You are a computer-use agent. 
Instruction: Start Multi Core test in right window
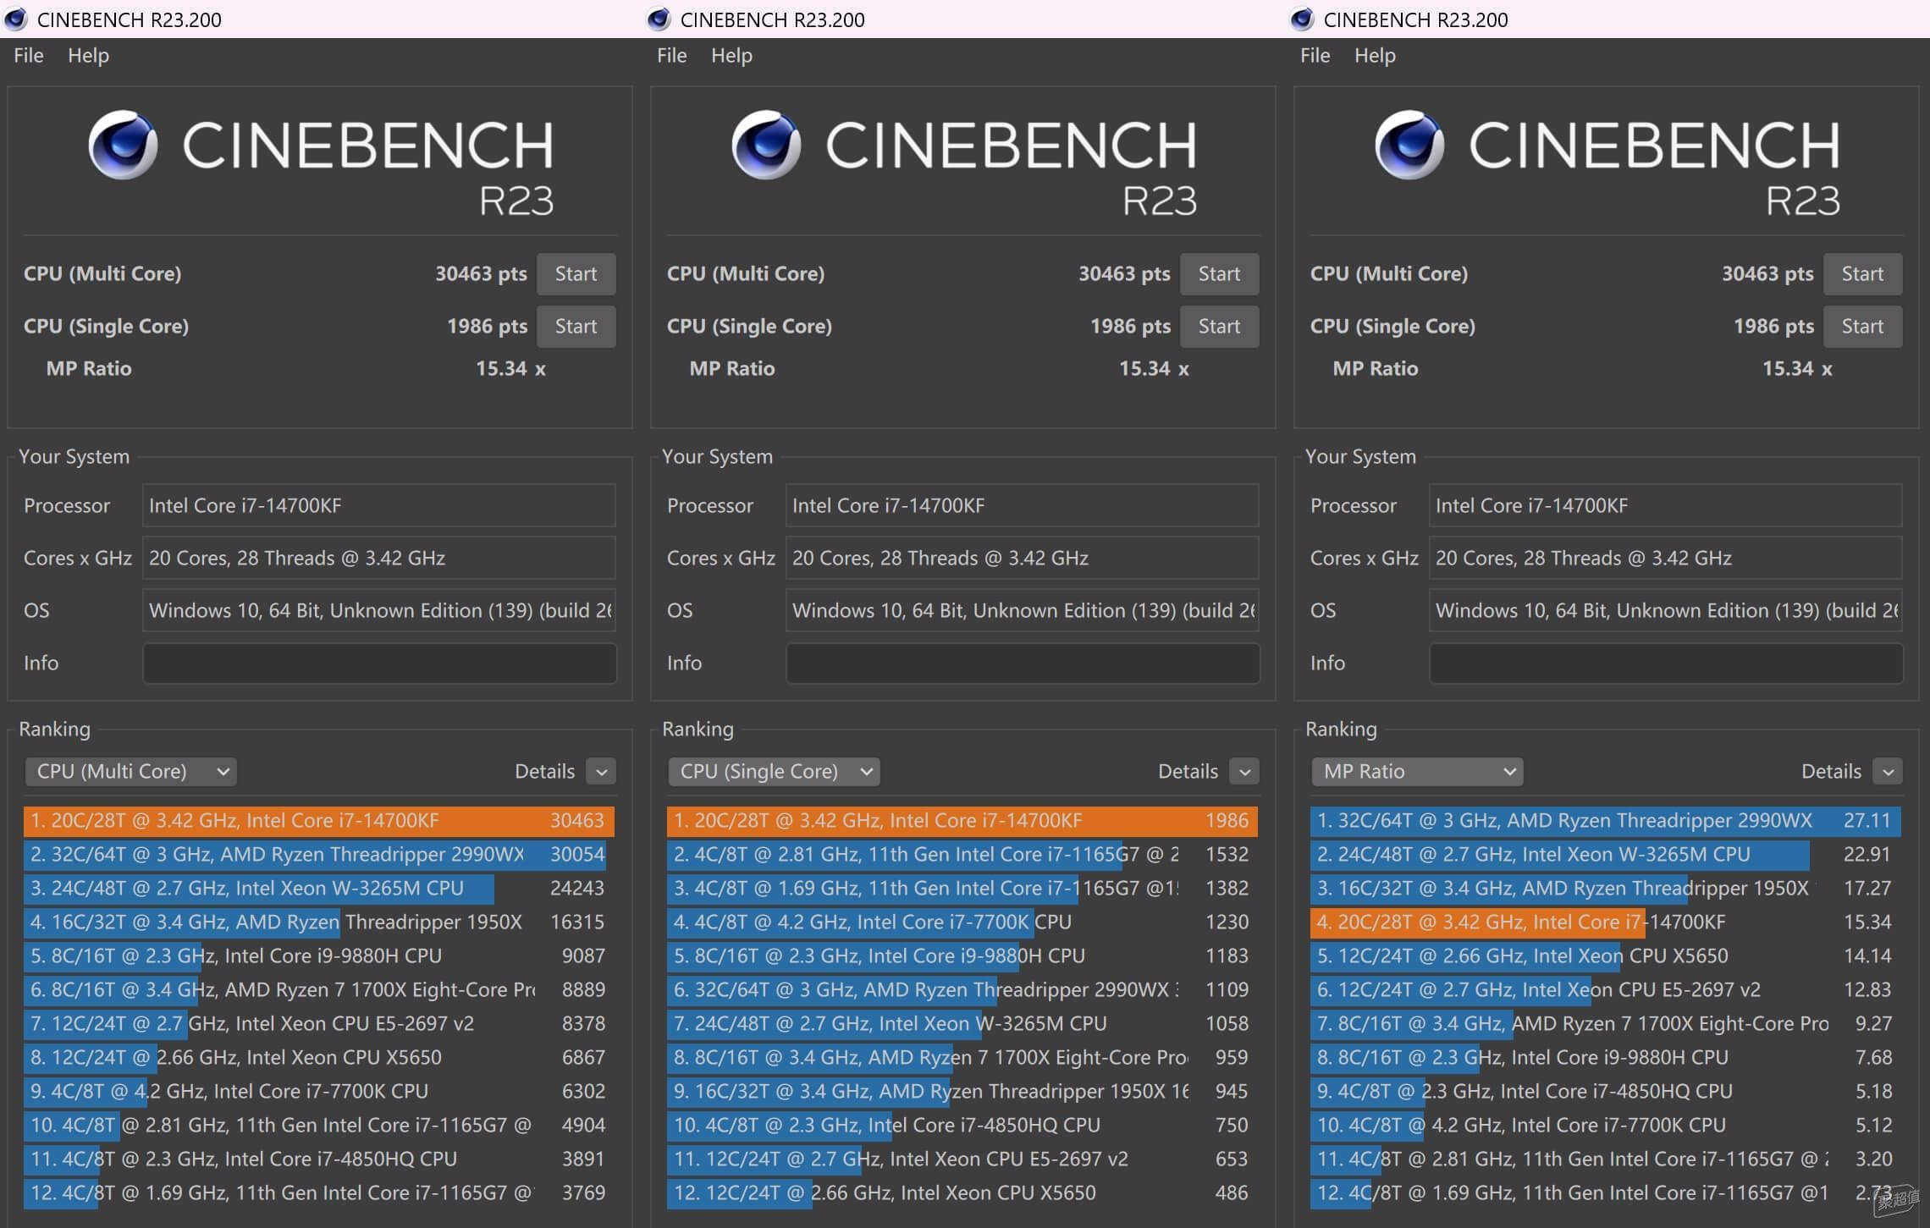(1862, 273)
